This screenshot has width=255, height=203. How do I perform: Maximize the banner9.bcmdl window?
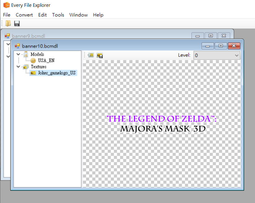210,36
